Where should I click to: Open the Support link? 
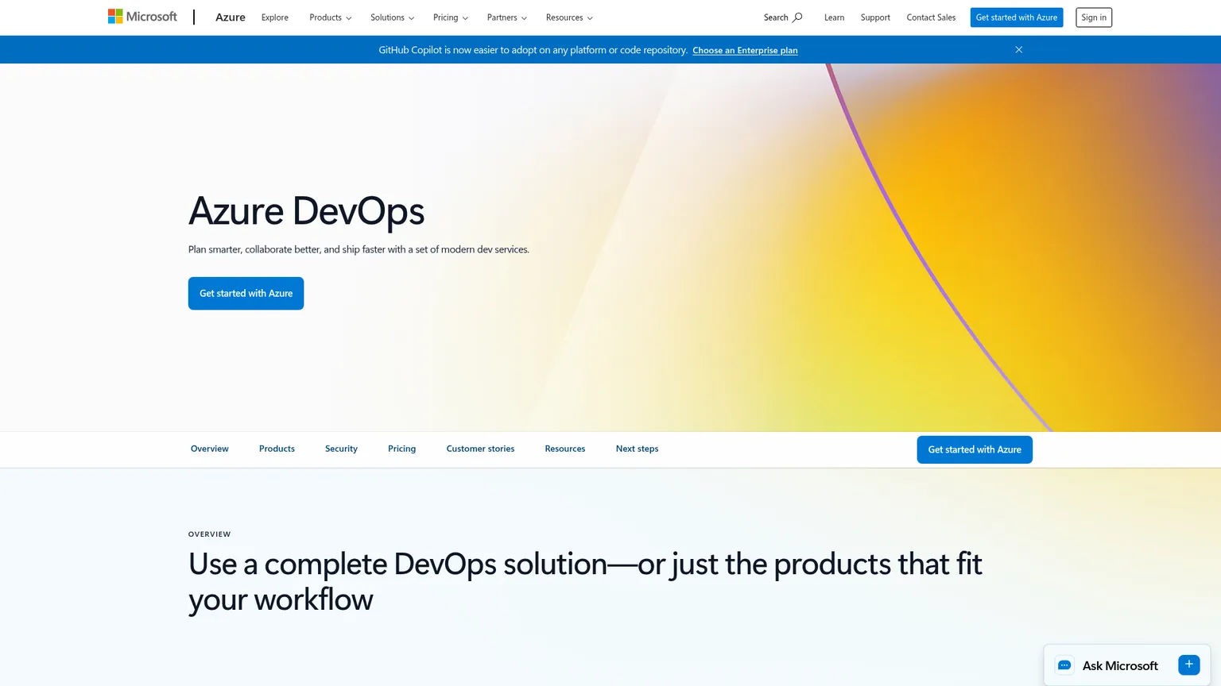click(x=875, y=17)
